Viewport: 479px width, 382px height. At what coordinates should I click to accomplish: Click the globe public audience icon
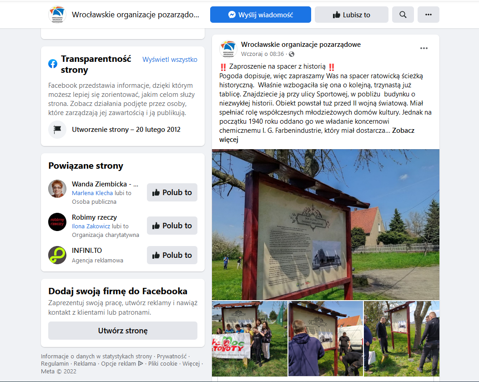tap(292, 54)
